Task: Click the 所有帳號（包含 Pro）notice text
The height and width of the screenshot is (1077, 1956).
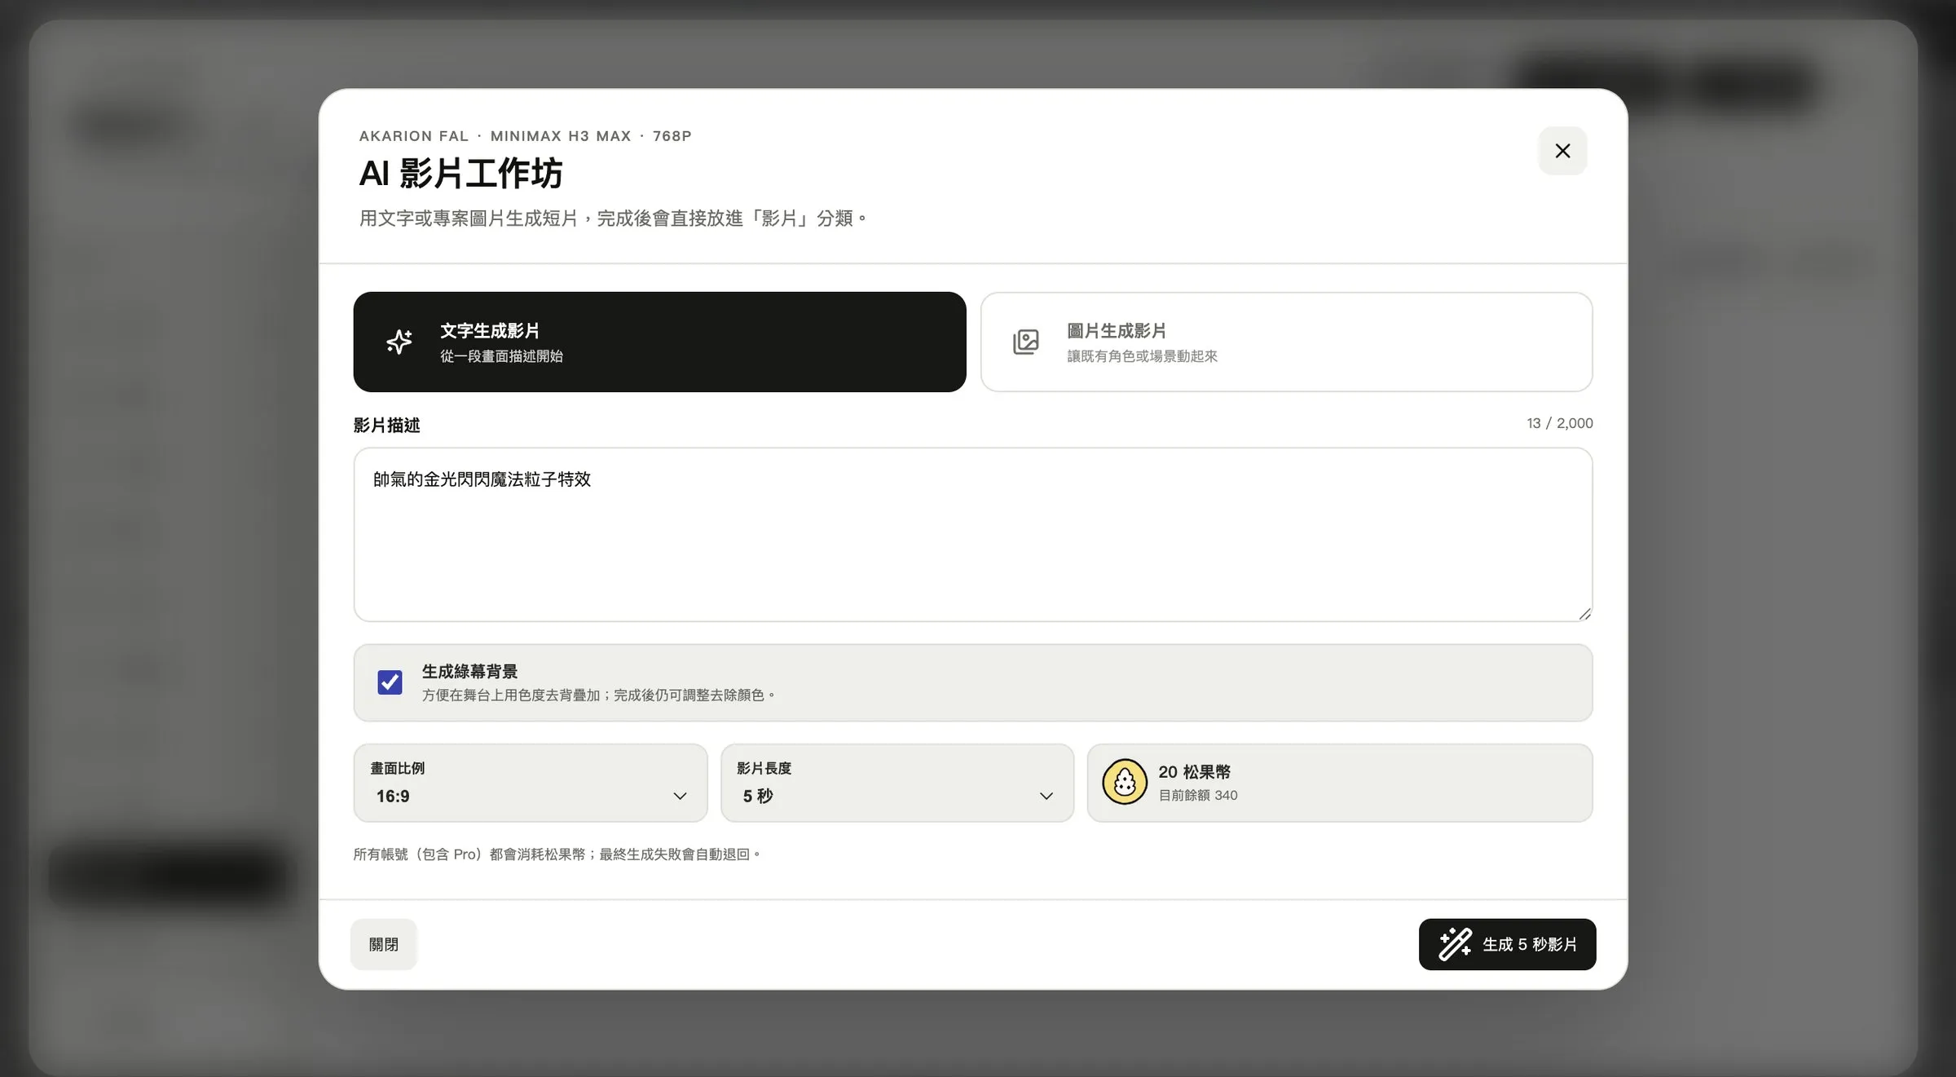Action: (557, 854)
